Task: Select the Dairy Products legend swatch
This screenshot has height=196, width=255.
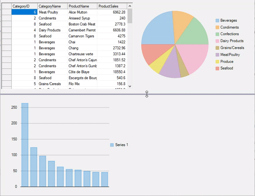Action: point(218,41)
